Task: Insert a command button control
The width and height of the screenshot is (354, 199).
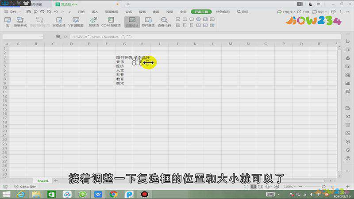Action: [x=192, y=19]
